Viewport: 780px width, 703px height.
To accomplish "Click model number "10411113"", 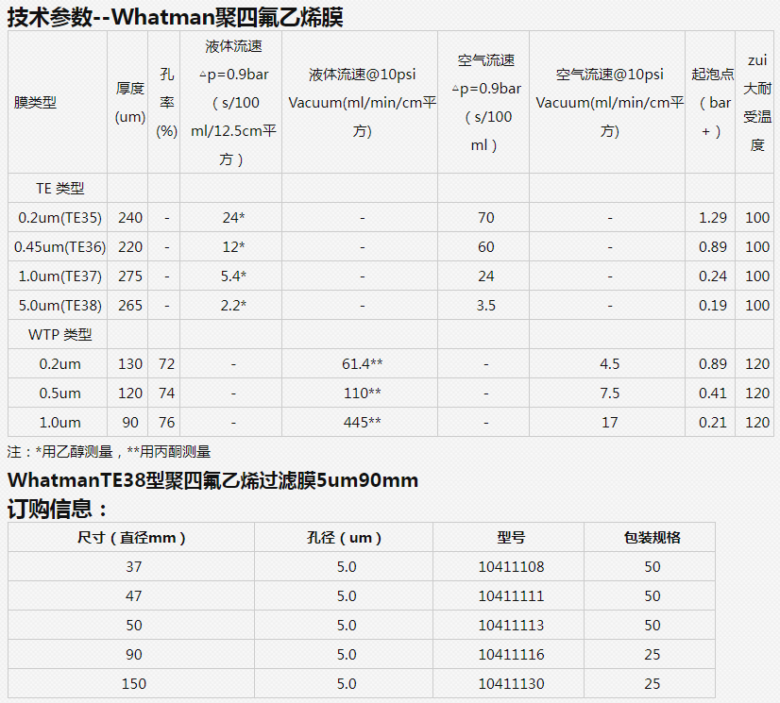I will click(x=511, y=626).
